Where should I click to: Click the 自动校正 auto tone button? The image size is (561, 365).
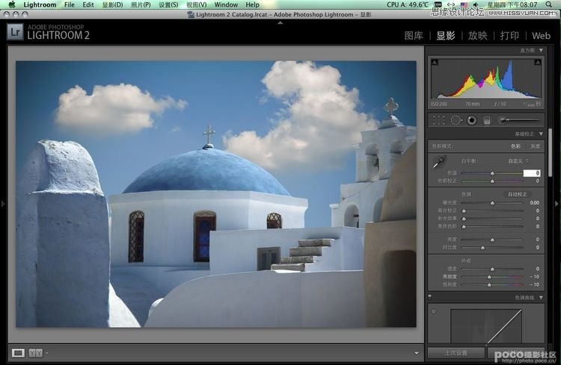[517, 193]
